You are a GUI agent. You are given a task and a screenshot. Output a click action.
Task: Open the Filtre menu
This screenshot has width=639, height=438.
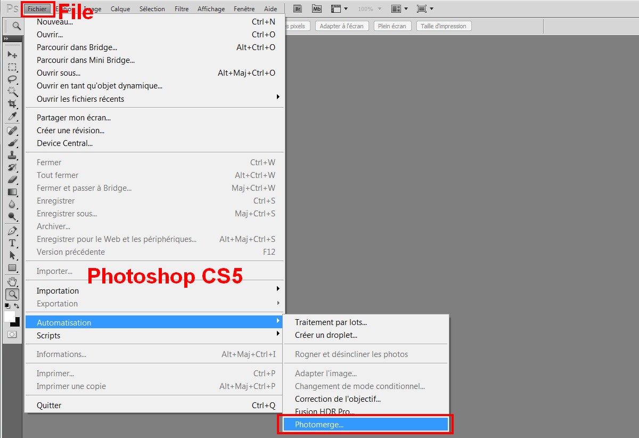point(182,9)
